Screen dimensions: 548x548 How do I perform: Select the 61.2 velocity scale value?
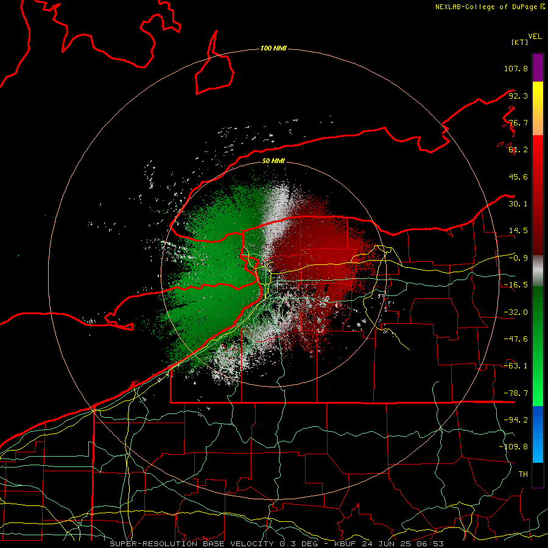(518, 150)
